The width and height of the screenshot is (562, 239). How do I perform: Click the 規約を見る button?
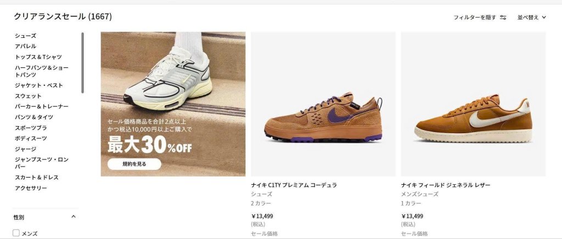[134, 164]
